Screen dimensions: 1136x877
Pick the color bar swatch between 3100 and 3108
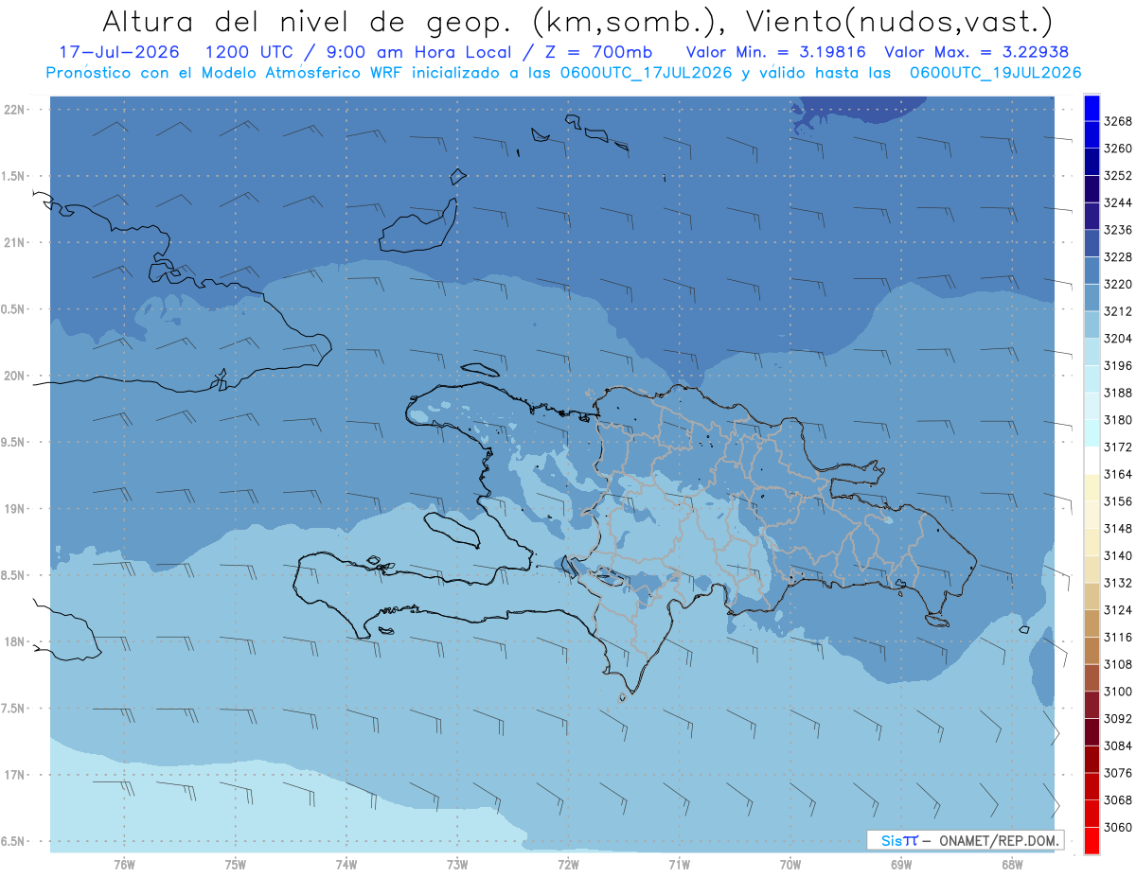point(1092,677)
